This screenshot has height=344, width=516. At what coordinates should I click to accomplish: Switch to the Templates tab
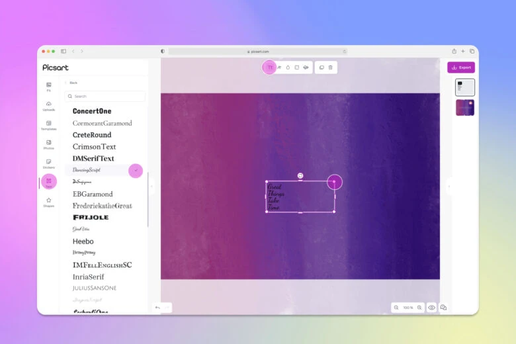click(49, 125)
